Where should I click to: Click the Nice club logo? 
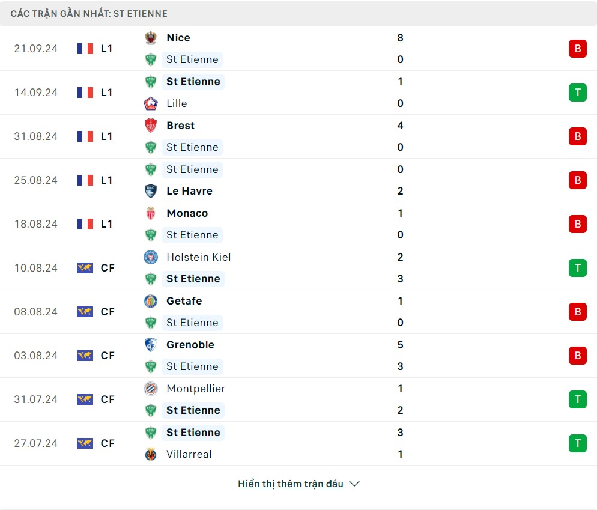(150, 38)
